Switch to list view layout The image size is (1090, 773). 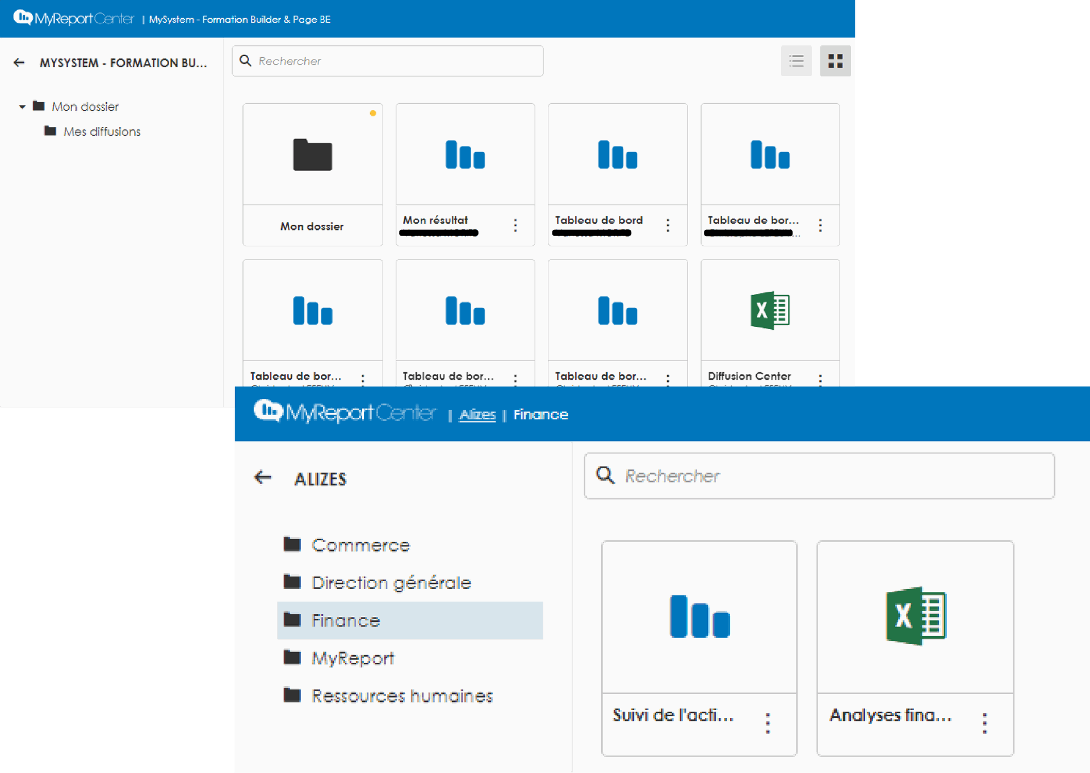point(796,61)
